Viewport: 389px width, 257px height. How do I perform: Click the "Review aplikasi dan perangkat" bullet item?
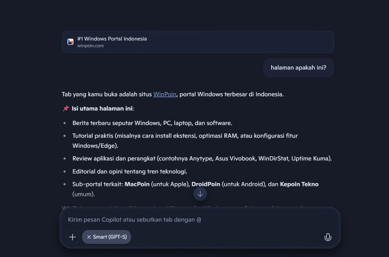202,158
